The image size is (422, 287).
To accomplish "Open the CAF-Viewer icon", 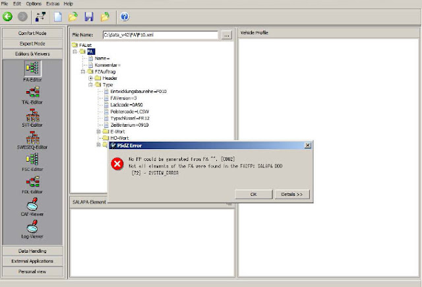I will point(32,204).
